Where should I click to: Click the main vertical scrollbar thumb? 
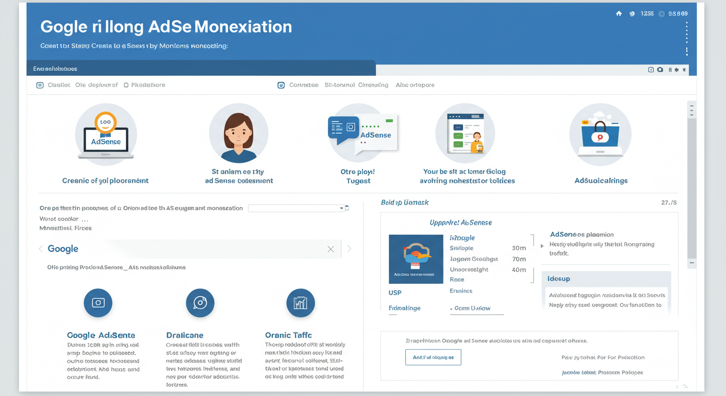pos(692,188)
